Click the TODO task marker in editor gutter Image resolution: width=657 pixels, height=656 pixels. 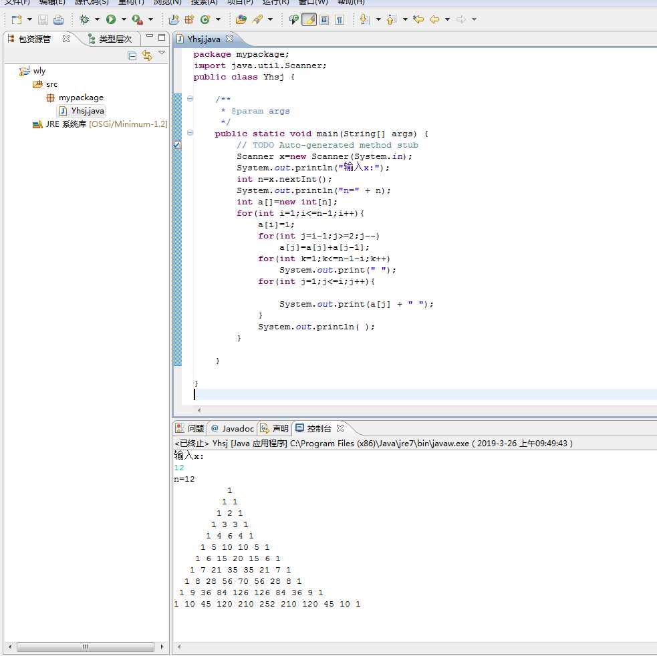(177, 144)
